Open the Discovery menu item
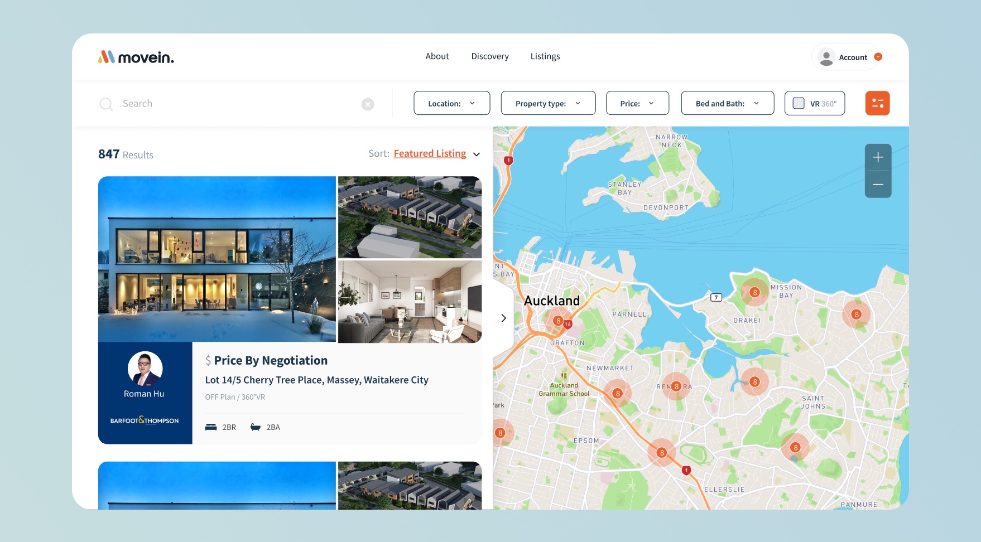This screenshot has width=981, height=542. pos(490,56)
